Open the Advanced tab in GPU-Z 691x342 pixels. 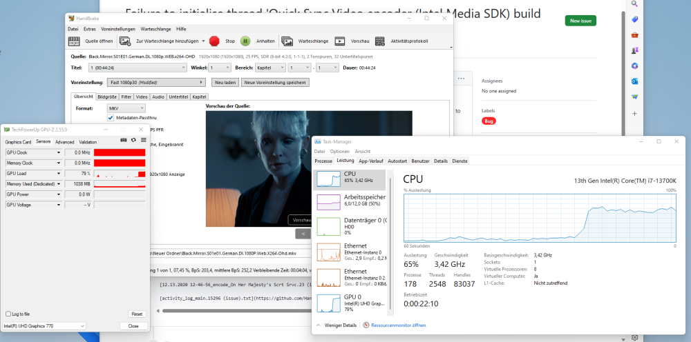[x=65, y=142]
